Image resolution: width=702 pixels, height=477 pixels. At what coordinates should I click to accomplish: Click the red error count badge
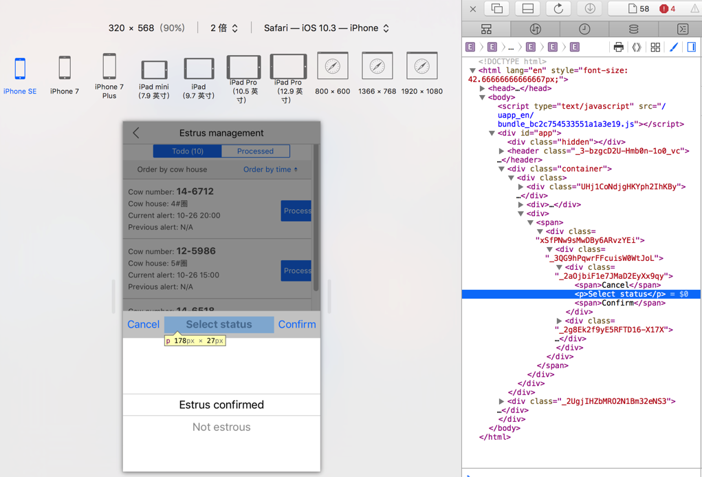tap(667, 8)
